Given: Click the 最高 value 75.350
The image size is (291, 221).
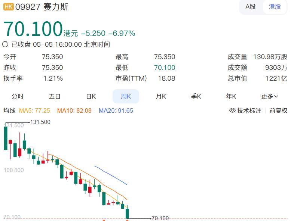Looking at the screenshot, I should (165, 57).
